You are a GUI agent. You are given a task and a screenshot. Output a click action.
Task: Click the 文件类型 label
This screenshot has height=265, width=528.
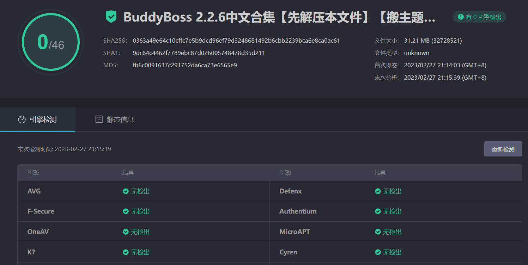pyautogui.click(x=387, y=53)
